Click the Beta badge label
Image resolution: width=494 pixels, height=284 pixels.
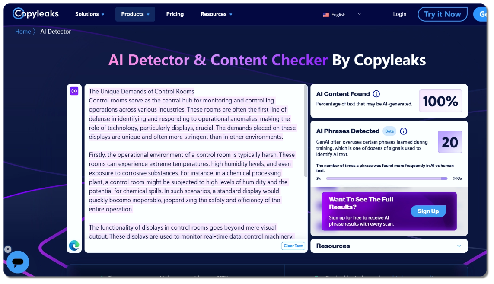(389, 131)
